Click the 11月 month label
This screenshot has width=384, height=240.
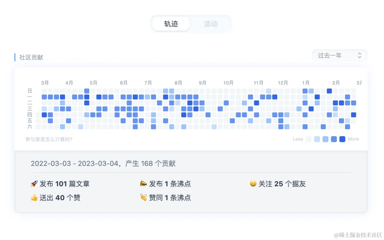point(258,83)
